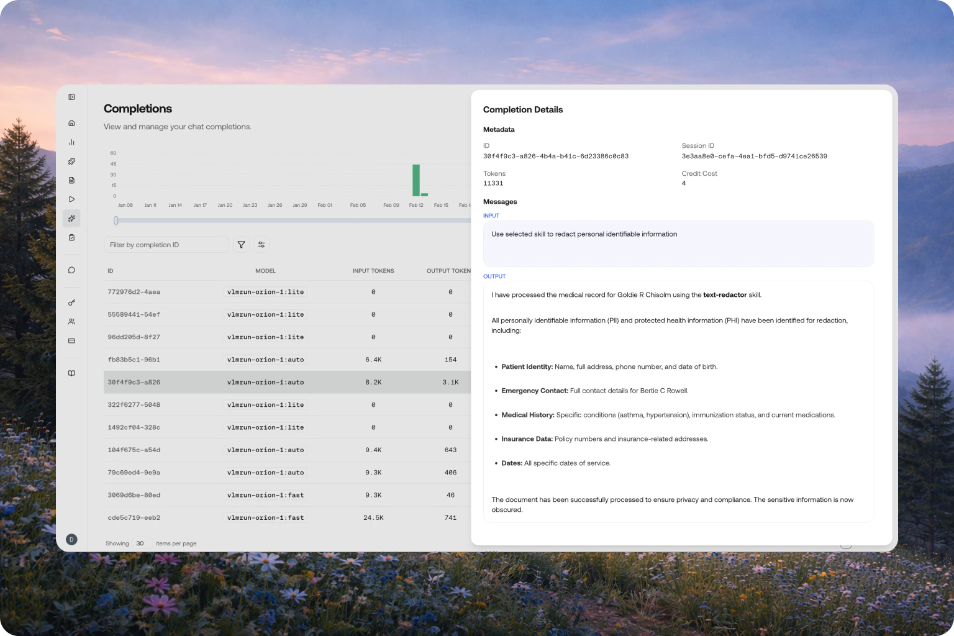Click the bold text-redactor skill name
Image resolution: width=954 pixels, height=636 pixels.
point(725,295)
